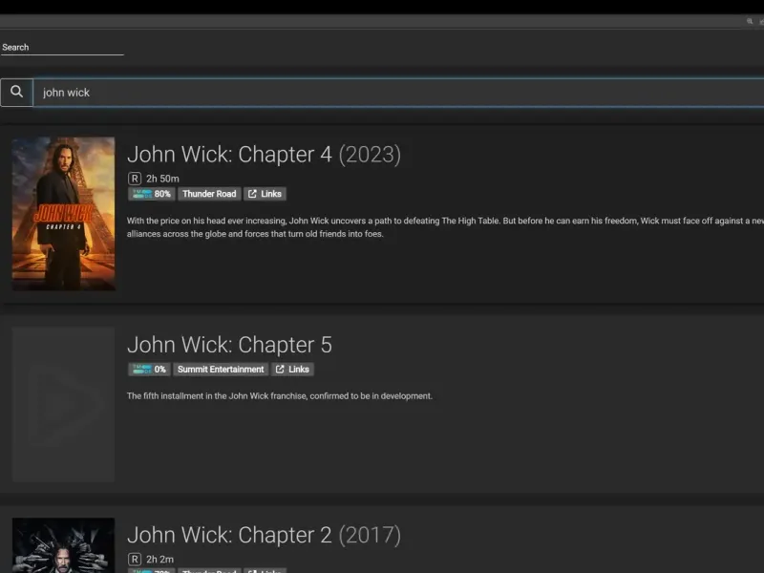Focus the search field containing john wick
The height and width of the screenshot is (573, 764).
pos(398,93)
